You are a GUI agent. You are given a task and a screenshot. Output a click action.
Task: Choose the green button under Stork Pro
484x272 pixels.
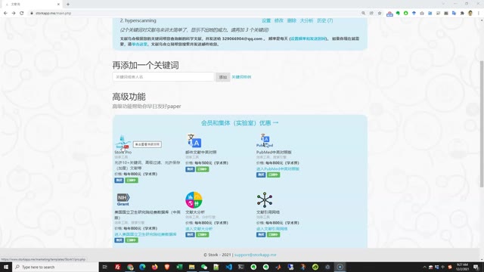click(131, 180)
